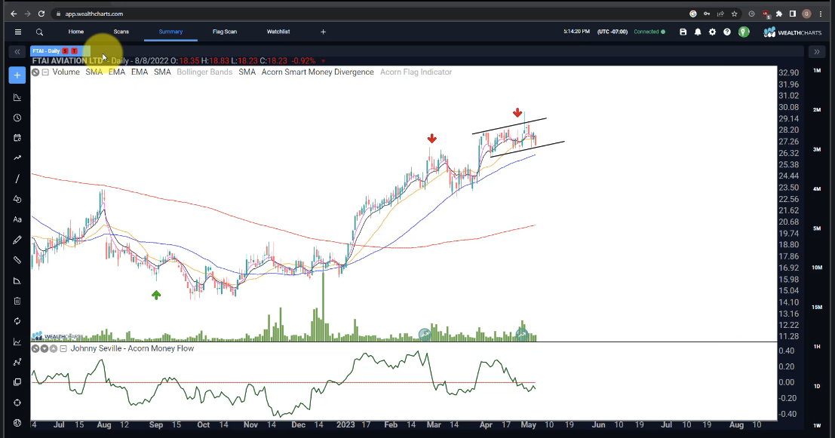Toggle the Bollinger Bands indicator label
This screenshot has width=835, height=438.
click(204, 72)
